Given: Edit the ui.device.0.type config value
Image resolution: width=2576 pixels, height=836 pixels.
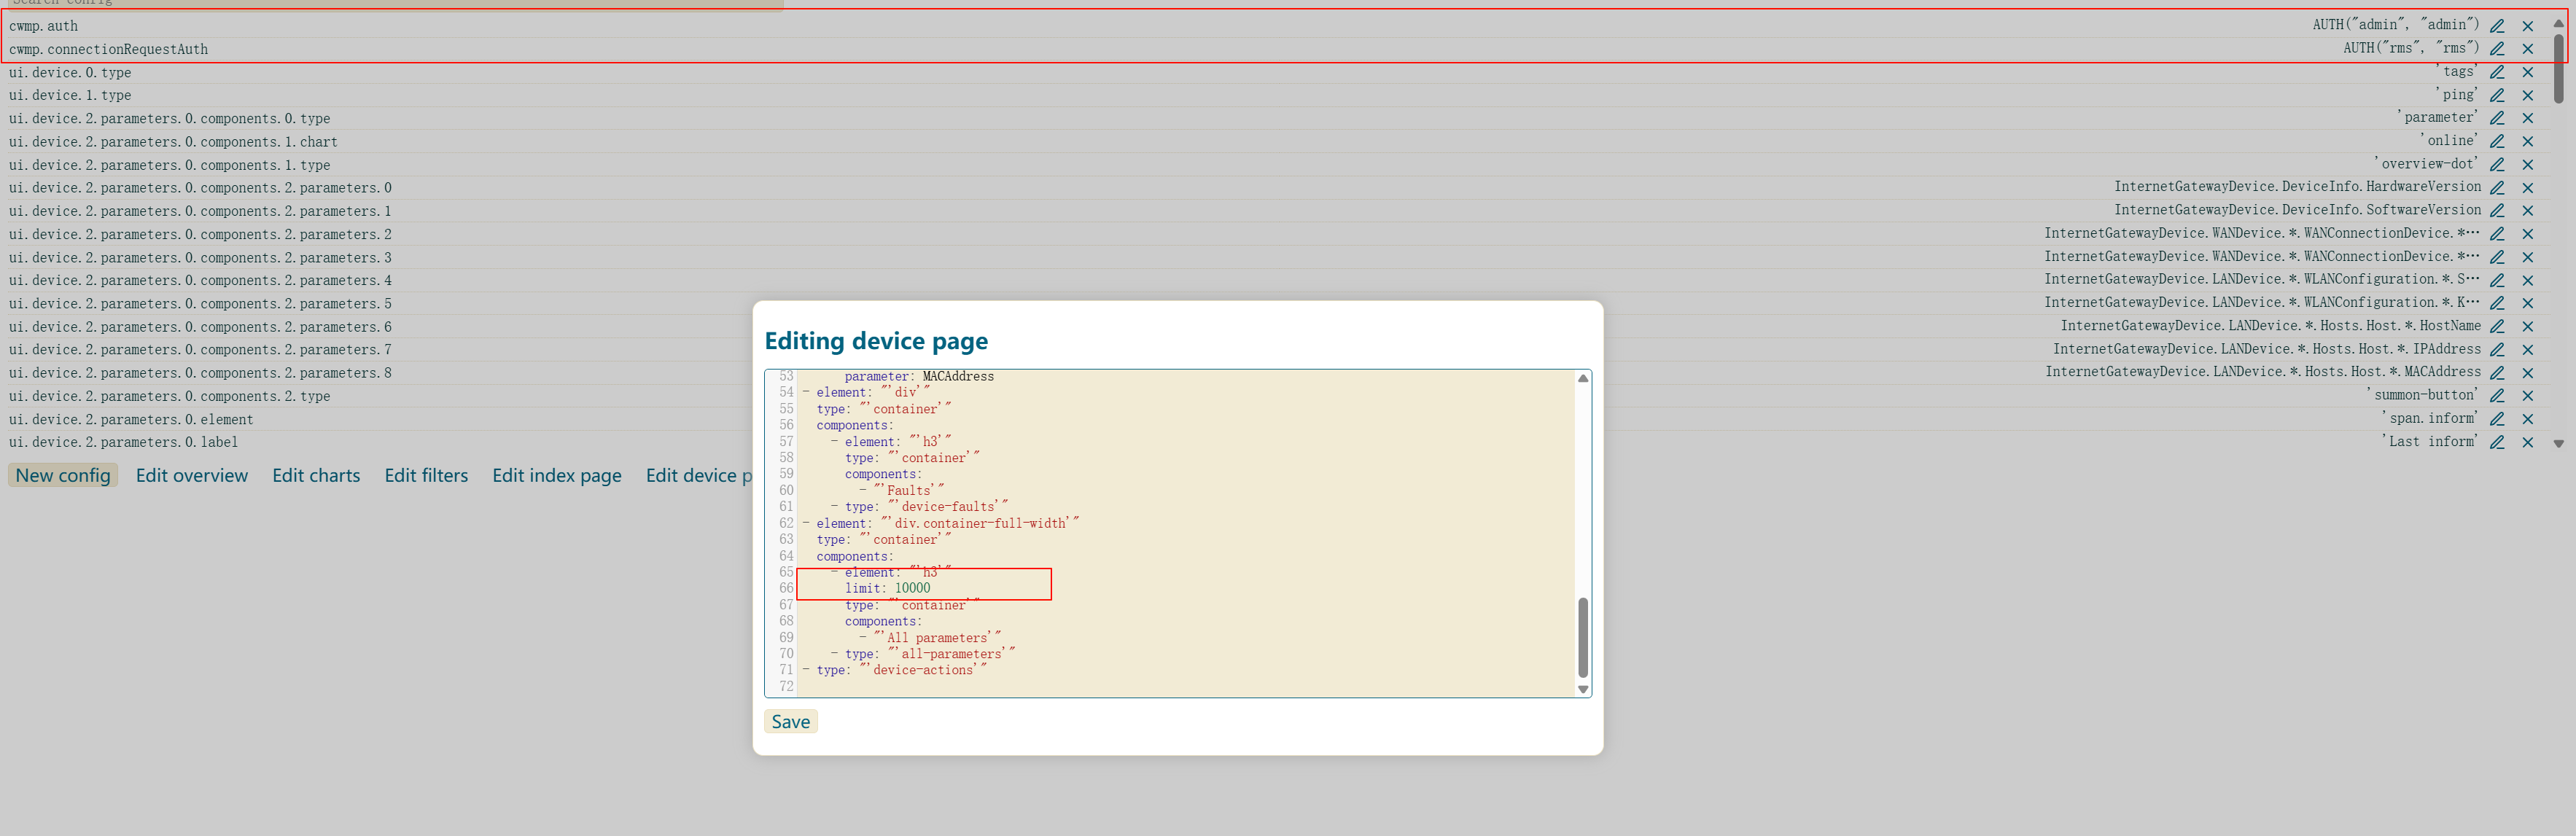Looking at the screenshot, I should tap(2496, 72).
